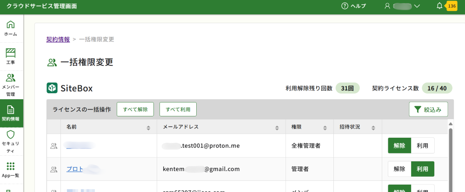The image size is (465, 192).
Task: Click the すべて利用 button
Action: (x=178, y=109)
